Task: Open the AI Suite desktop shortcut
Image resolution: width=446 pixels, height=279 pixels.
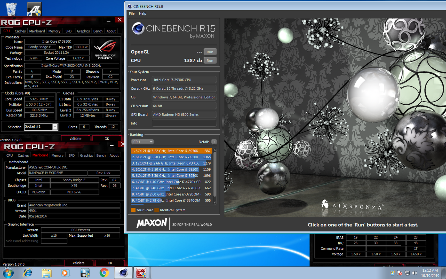Action: tap(34, 9)
